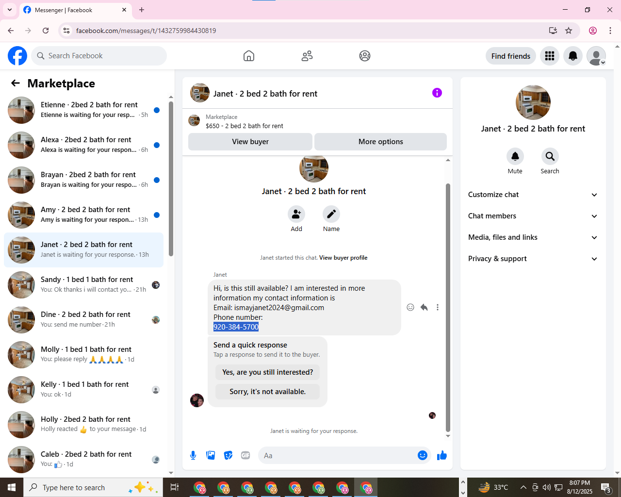Open the emoji picker in message box
621x497 pixels.
(423, 455)
